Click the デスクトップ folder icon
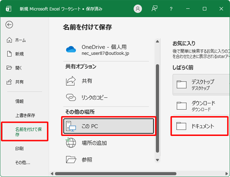This screenshot has width=230, height=177. point(182,85)
